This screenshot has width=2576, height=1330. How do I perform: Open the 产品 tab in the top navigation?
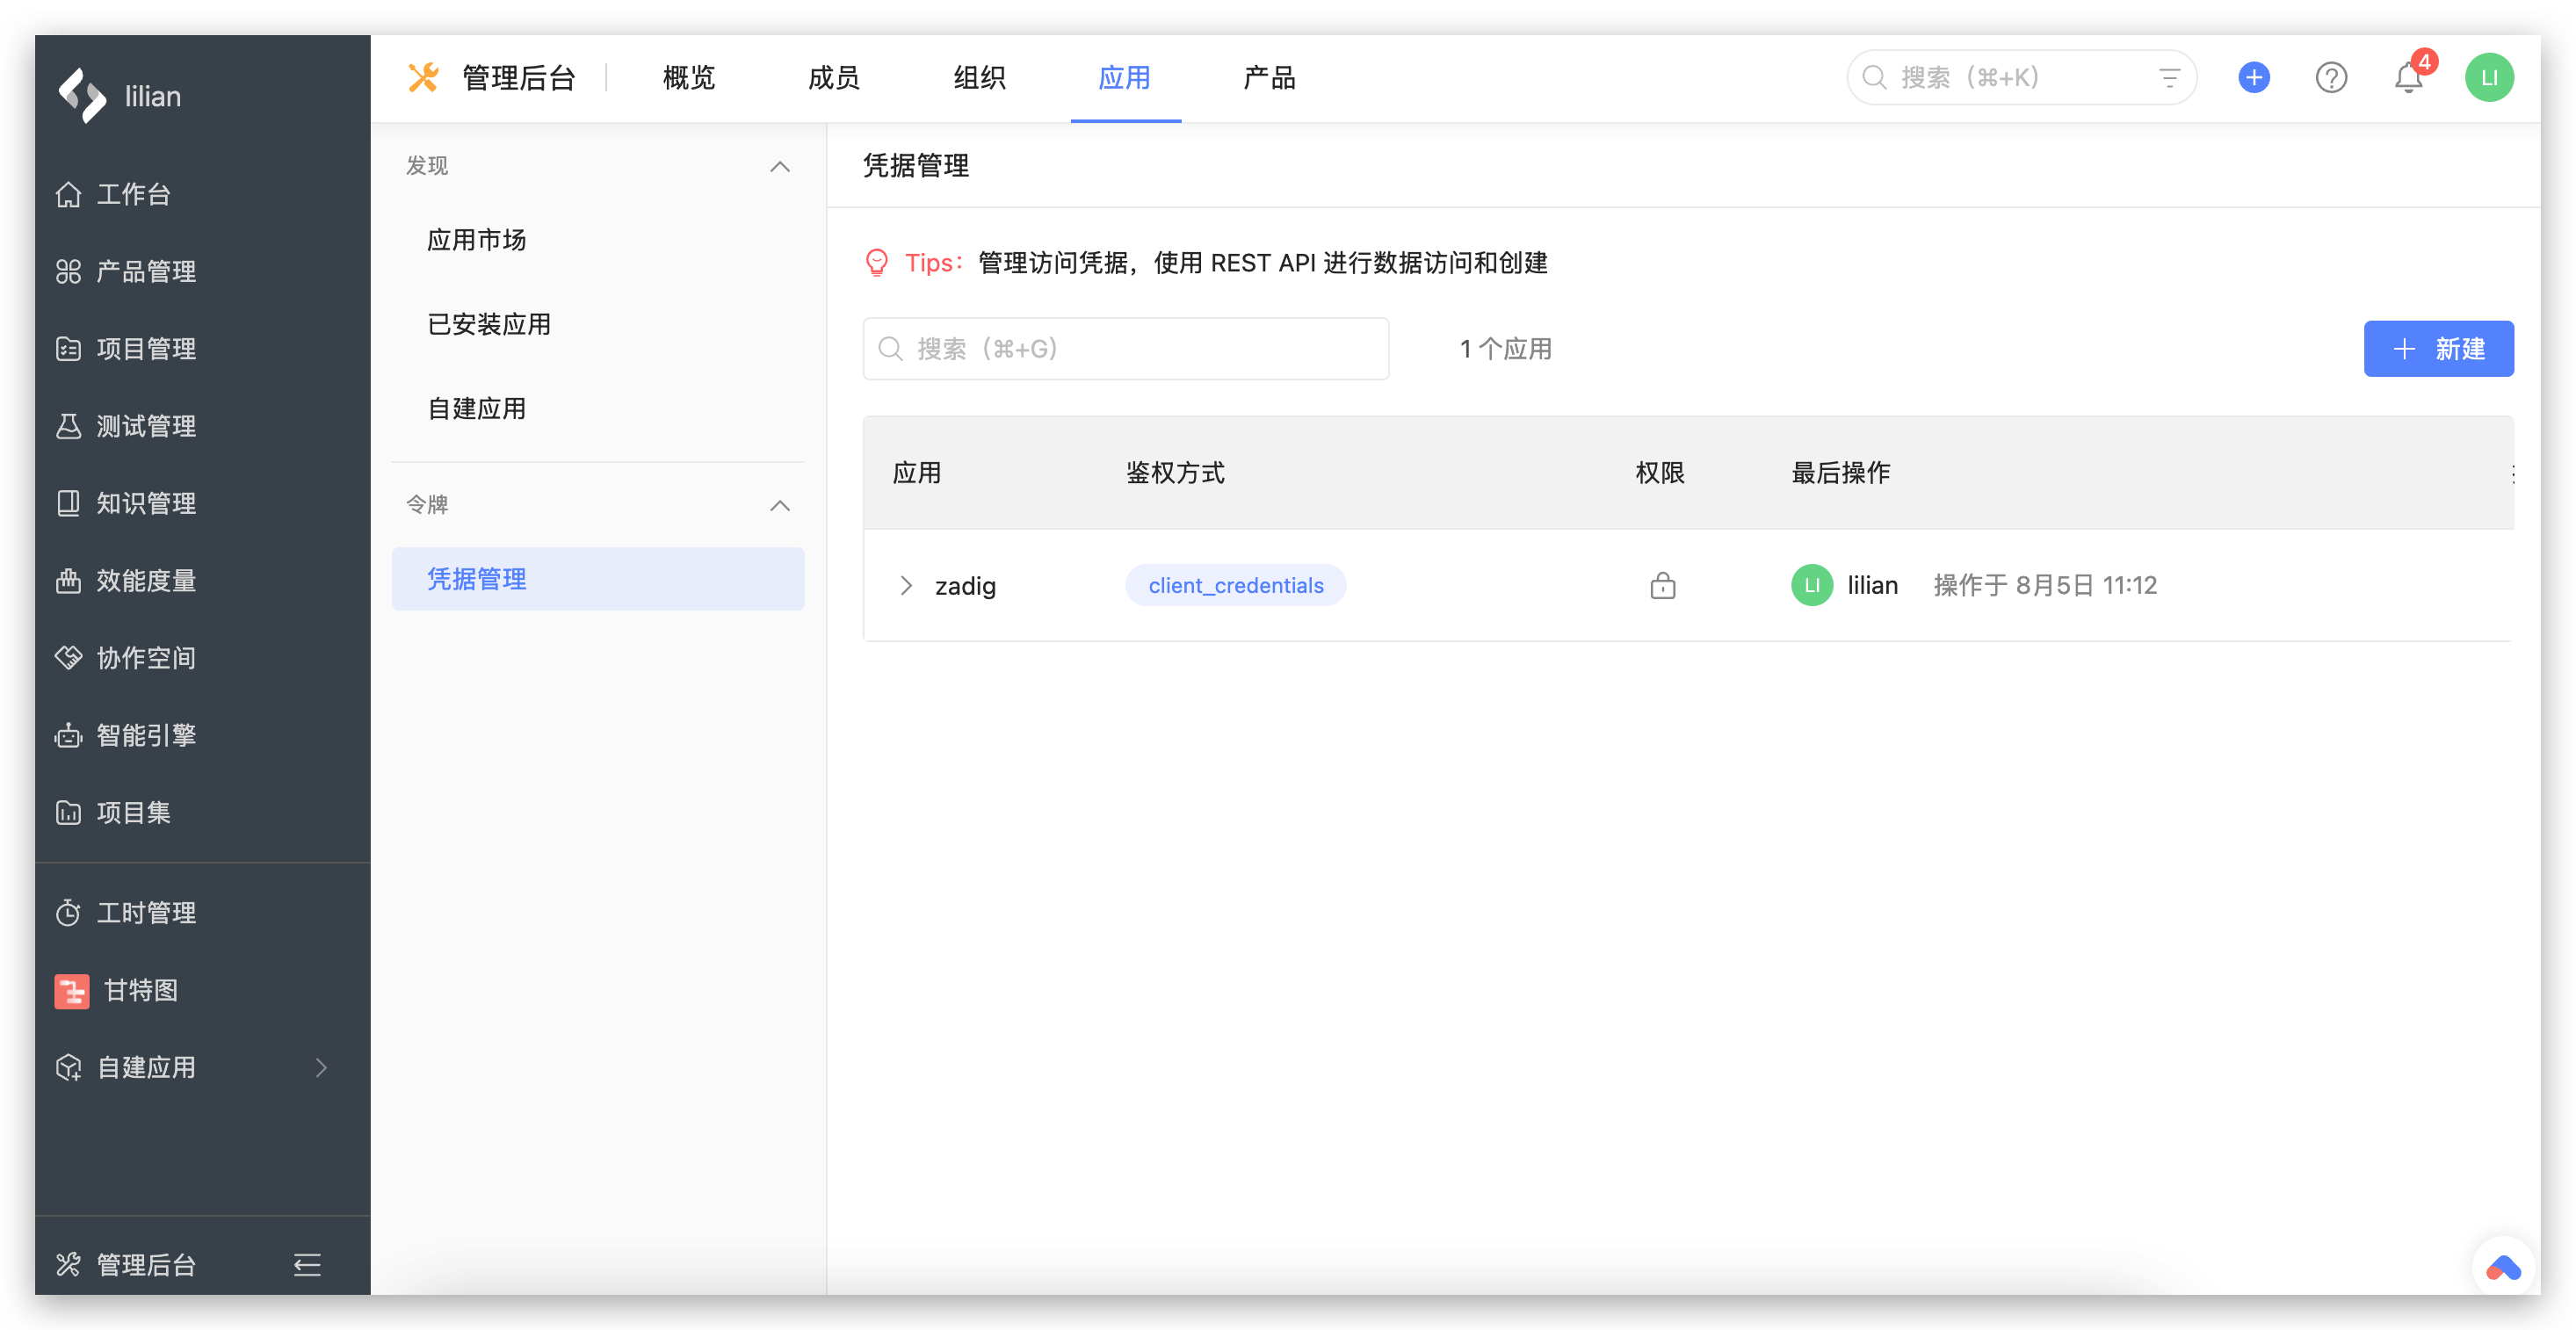[x=1268, y=77]
